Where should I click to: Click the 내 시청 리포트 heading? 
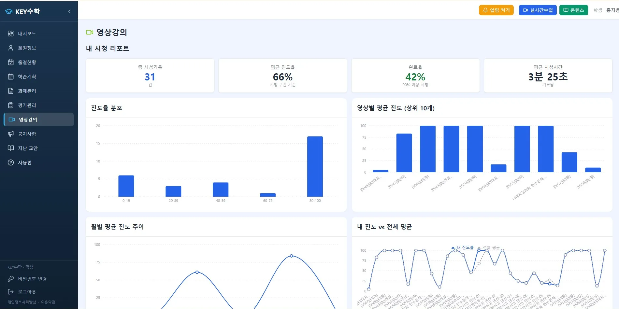pos(108,49)
